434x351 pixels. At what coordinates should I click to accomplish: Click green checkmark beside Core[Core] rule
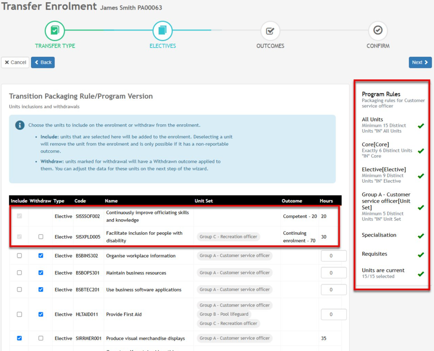click(x=421, y=151)
